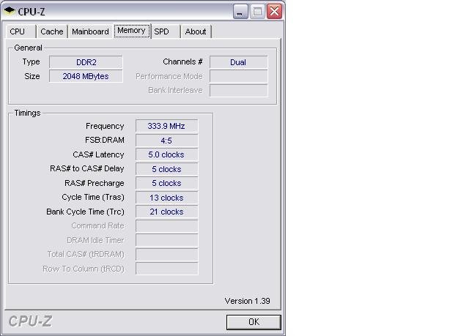Image resolution: width=469 pixels, height=336 pixels.
Task: Click the maximize window button
Action: pyautogui.click(x=258, y=11)
